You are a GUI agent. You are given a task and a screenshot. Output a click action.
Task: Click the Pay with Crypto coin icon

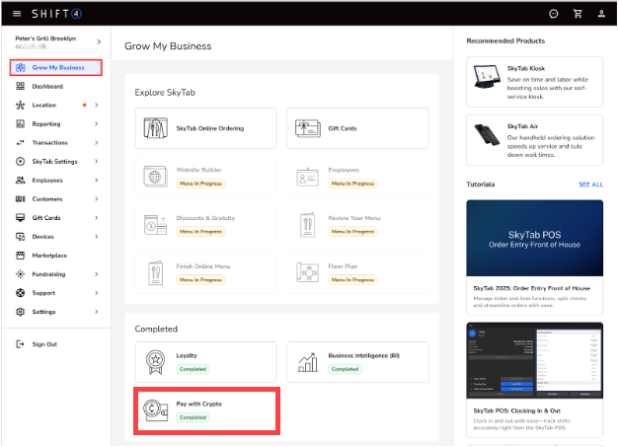tap(155, 410)
